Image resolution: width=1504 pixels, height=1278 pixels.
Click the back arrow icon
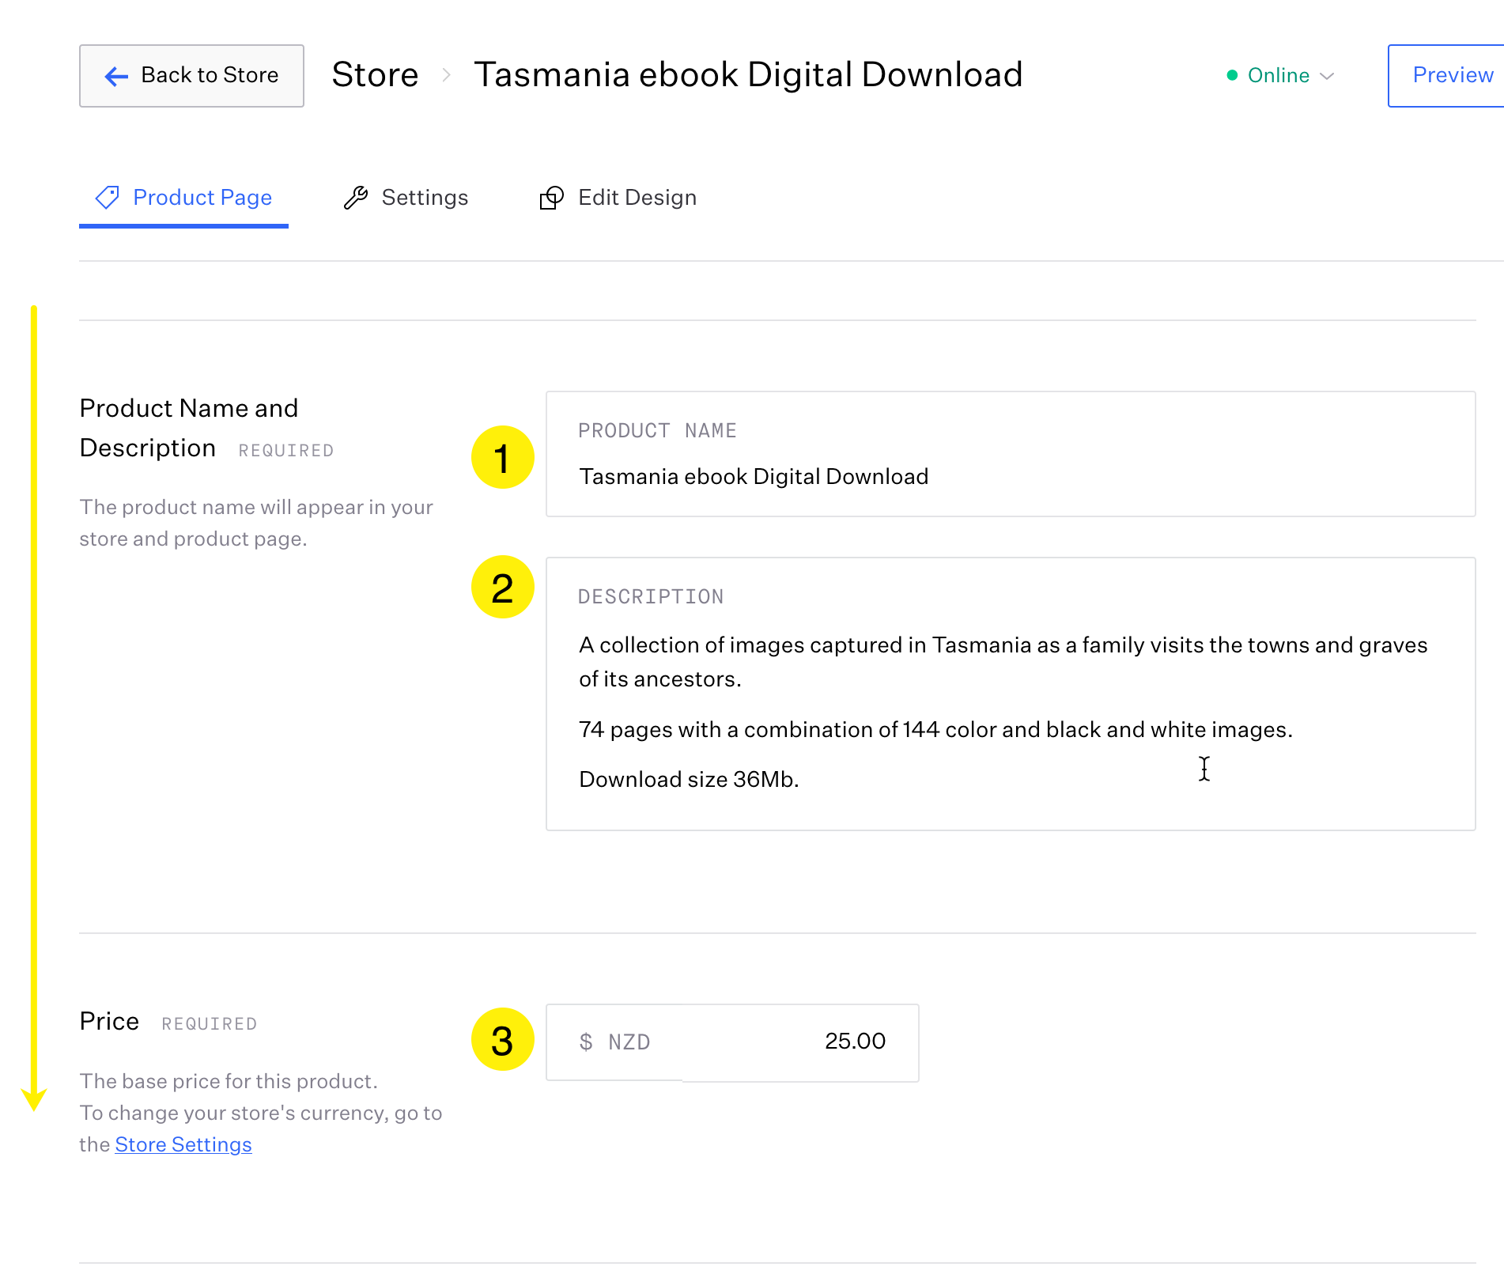click(x=116, y=76)
